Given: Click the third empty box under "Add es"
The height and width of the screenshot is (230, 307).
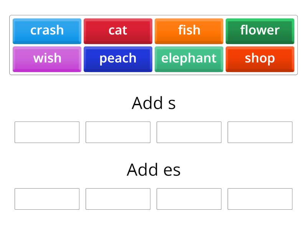Looking at the screenshot, I should pyautogui.click(x=189, y=199).
